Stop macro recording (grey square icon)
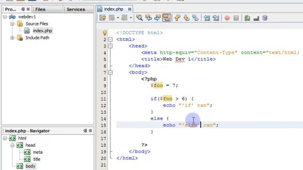 pyautogui.click(x=236, y=18)
